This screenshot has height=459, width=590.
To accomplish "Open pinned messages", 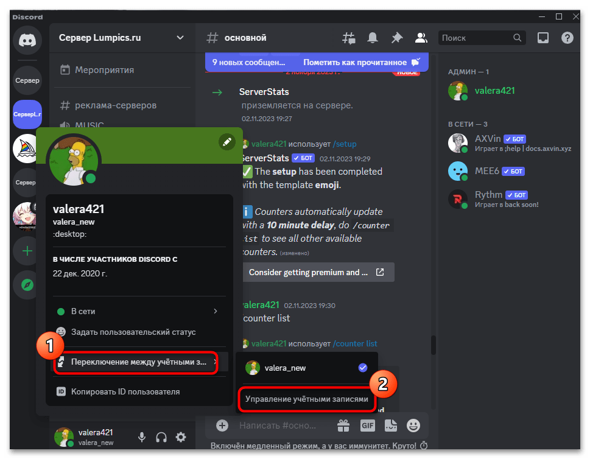I will (x=396, y=37).
